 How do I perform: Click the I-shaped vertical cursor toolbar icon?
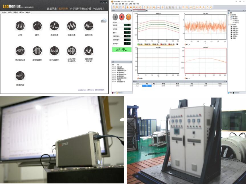(194, 7)
